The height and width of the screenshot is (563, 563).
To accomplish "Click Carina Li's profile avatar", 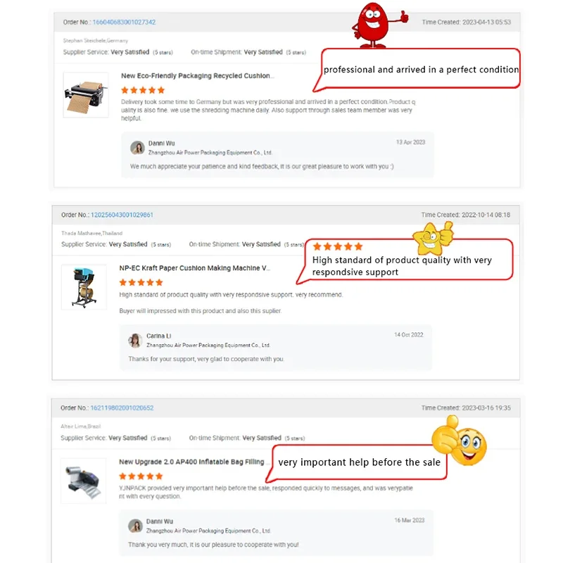I will pyautogui.click(x=135, y=341).
